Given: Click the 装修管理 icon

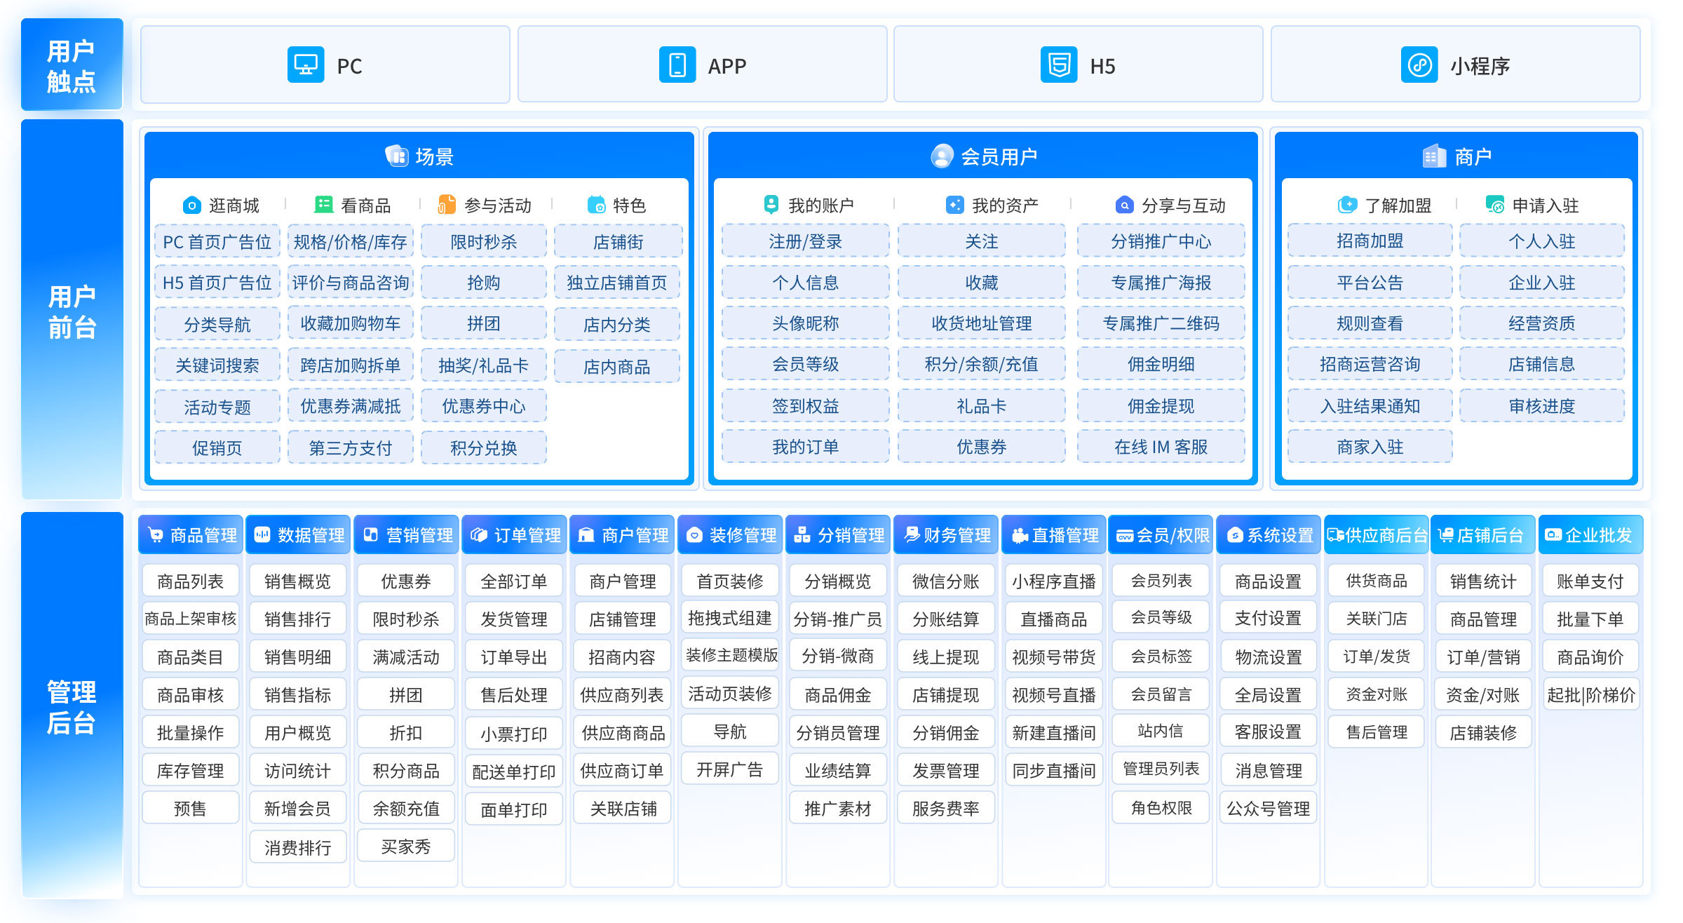Looking at the screenshot, I should coord(694,535).
